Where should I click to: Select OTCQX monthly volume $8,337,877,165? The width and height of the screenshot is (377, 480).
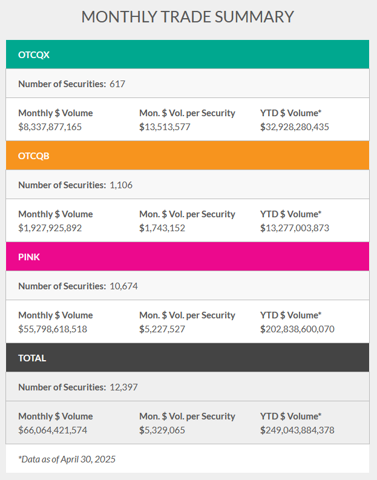pyautogui.click(x=50, y=127)
